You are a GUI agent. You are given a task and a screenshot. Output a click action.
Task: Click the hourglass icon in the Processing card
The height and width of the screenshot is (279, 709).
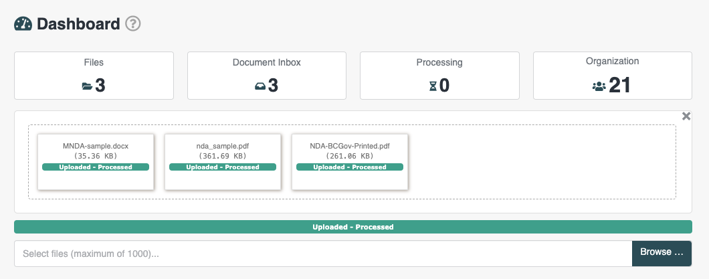click(x=433, y=86)
